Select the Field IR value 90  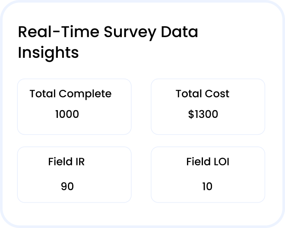(67, 187)
